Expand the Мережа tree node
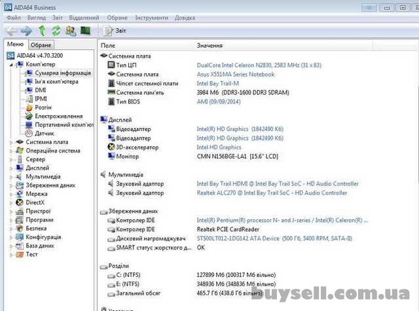Screen dimensions: 419x311 (x=11, y=194)
